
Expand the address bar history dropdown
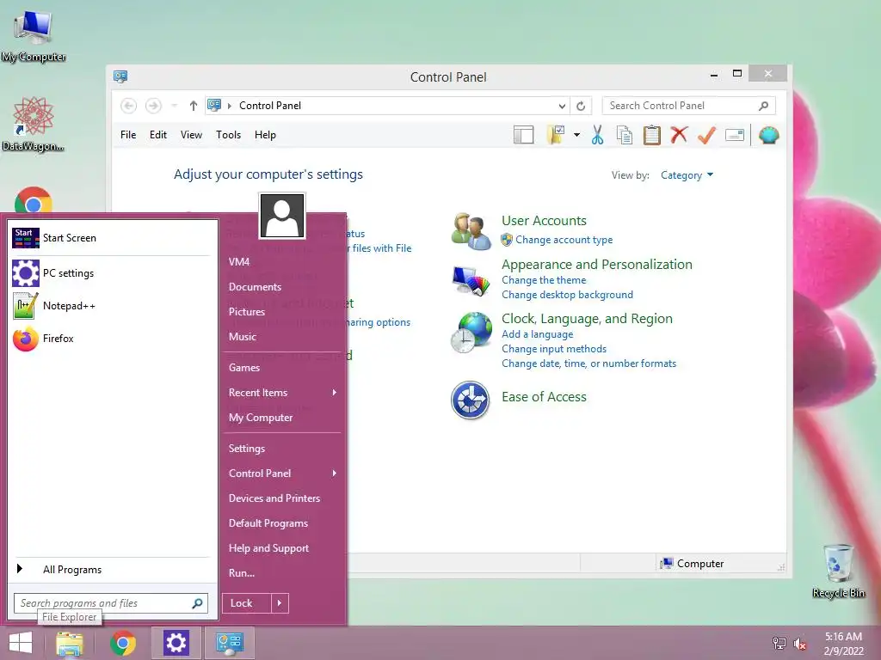[562, 106]
